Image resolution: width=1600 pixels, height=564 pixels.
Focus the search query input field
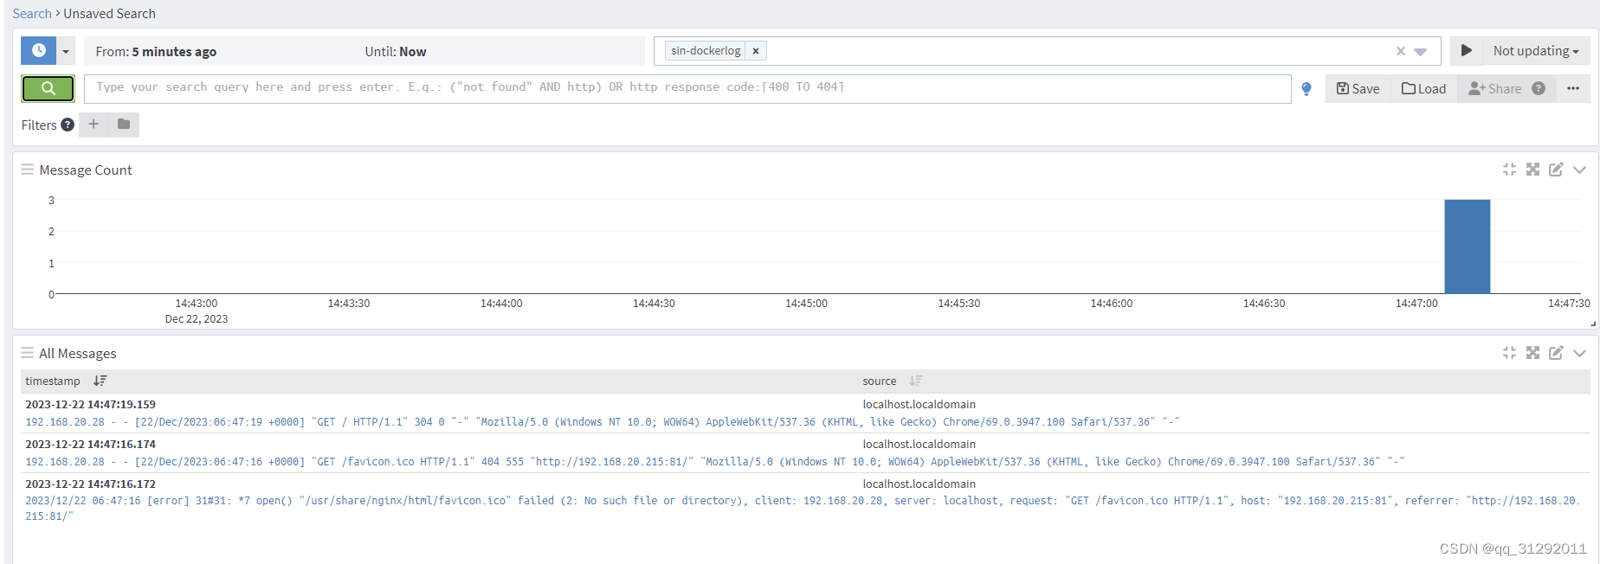tap(687, 88)
